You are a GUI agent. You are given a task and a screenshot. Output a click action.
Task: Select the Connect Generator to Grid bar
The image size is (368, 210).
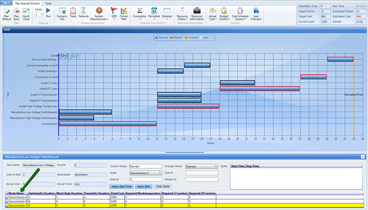click(197, 65)
